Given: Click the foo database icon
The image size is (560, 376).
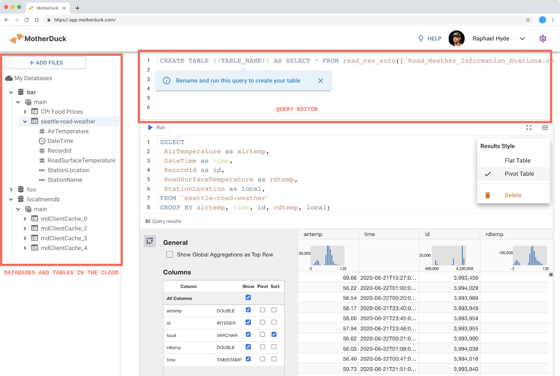Looking at the screenshot, I should tap(21, 189).
